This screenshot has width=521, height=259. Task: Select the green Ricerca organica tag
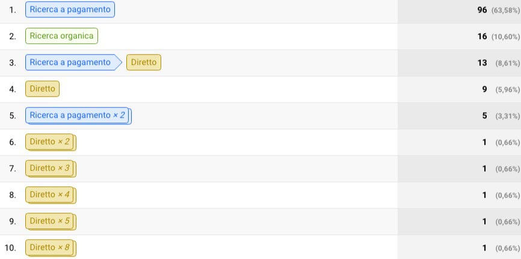click(x=61, y=36)
